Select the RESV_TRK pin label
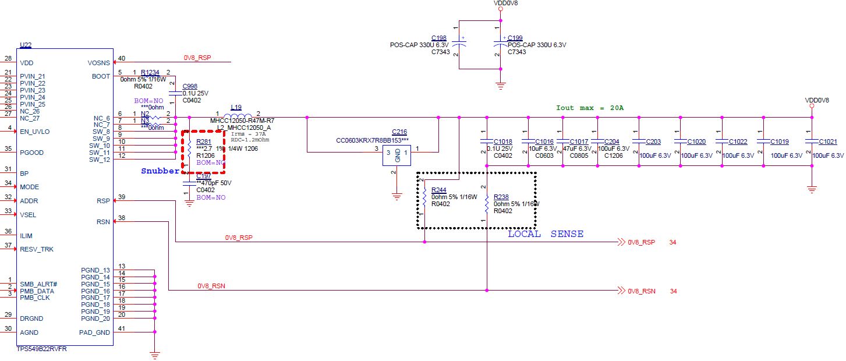This screenshot has height=361, width=846. click(x=37, y=249)
